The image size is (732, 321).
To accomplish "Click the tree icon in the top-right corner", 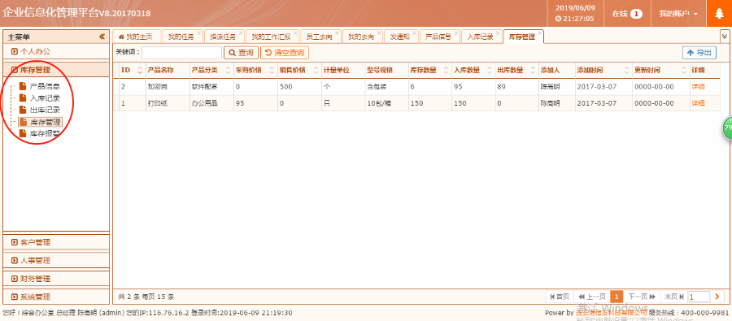I will [720, 14].
